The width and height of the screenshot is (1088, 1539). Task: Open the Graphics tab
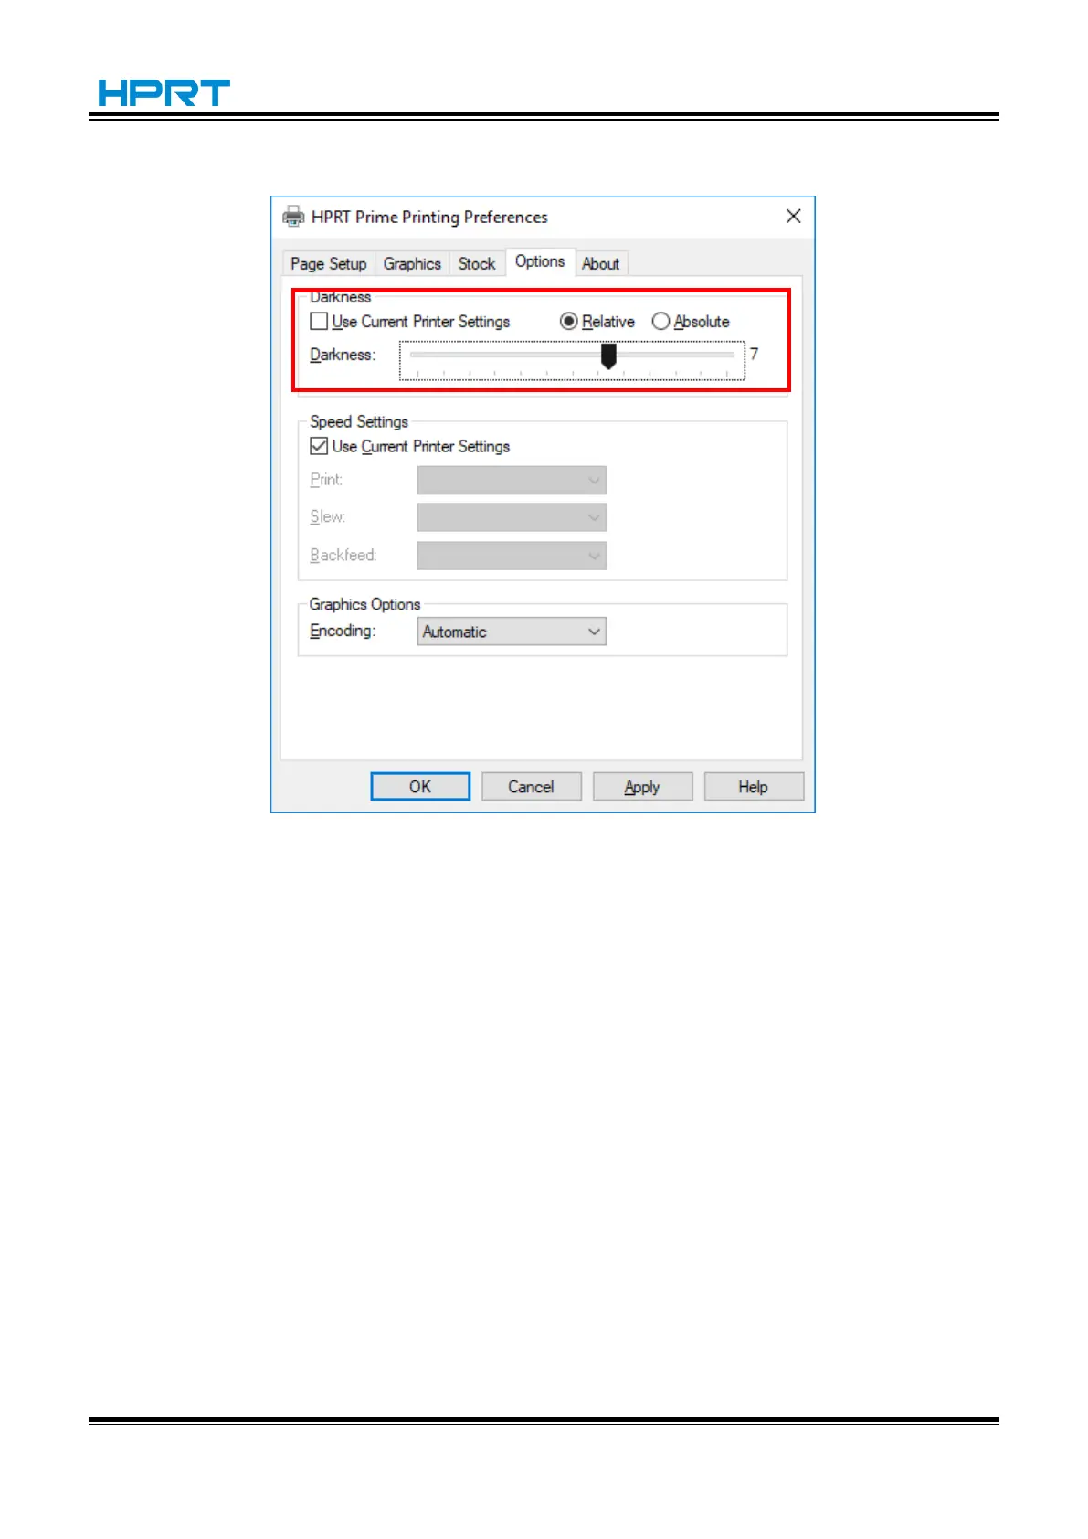pyautogui.click(x=412, y=263)
